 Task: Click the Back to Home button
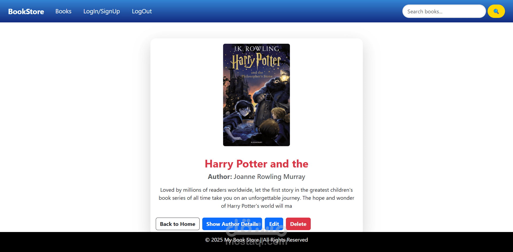click(x=178, y=224)
